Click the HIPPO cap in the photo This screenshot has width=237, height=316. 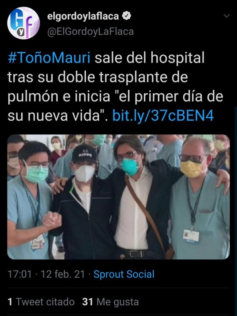tap(85, 153)
